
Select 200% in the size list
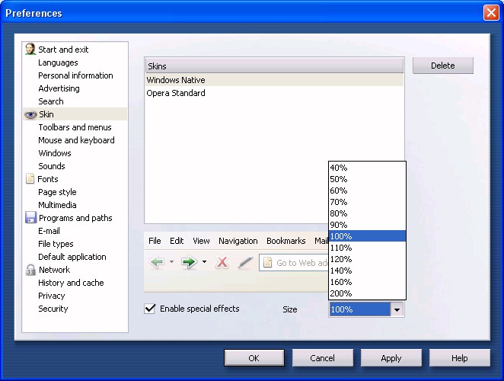coord(340,293)
